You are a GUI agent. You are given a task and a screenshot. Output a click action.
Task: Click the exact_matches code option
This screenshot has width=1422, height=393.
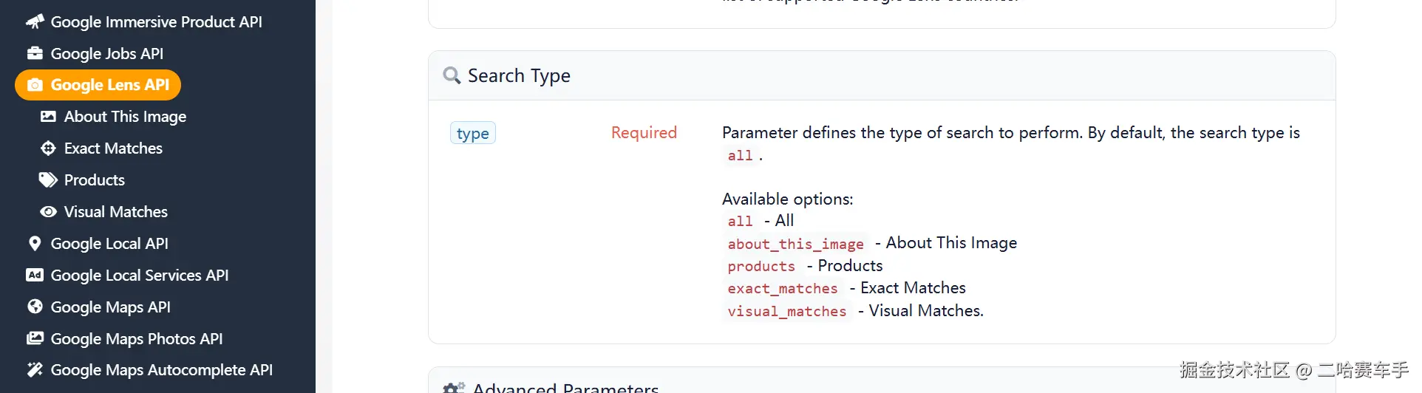[783, 288]
